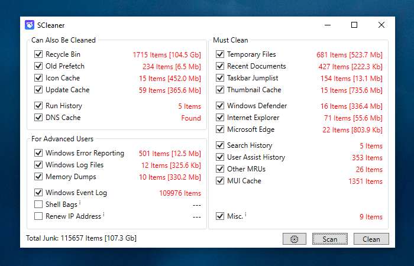414x266 pixels.
Task: Enable the Shell Bags checkbox
Action: pyautogui.click(x=38, y=205)
